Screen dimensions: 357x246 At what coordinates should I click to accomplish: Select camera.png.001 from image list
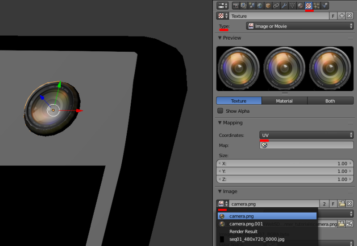[246, 224]
